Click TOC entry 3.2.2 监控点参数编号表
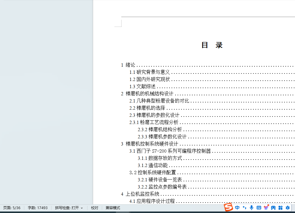The height and width of the screenshot is (213, 295). pos(162,187)
